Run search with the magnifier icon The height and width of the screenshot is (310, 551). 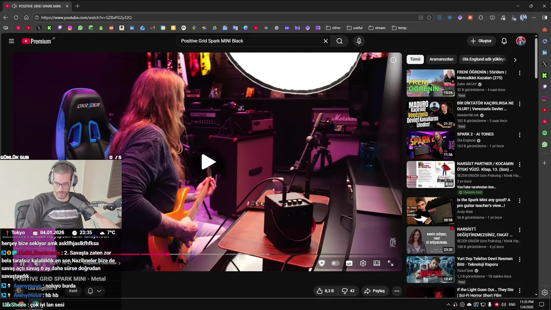340,41
